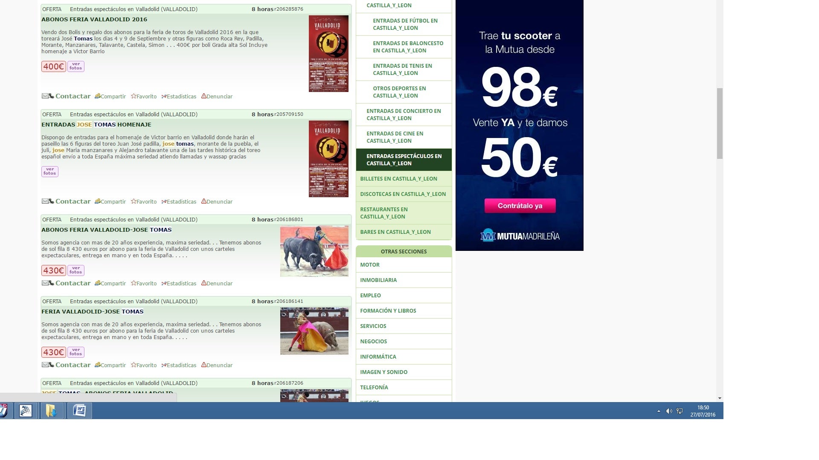Click the scrollbar down arrow
819x460 pixels.
[x=720, y=398]
